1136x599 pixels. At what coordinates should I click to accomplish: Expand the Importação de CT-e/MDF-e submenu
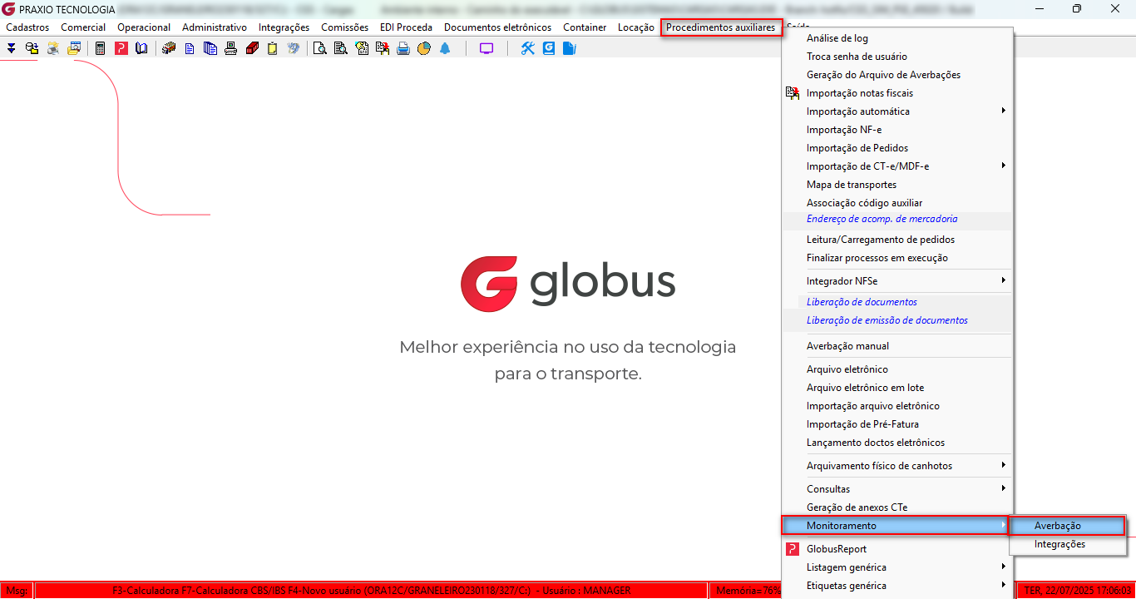pos(896,166)
